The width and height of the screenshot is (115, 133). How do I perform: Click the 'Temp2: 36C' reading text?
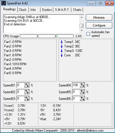(72, 46)
